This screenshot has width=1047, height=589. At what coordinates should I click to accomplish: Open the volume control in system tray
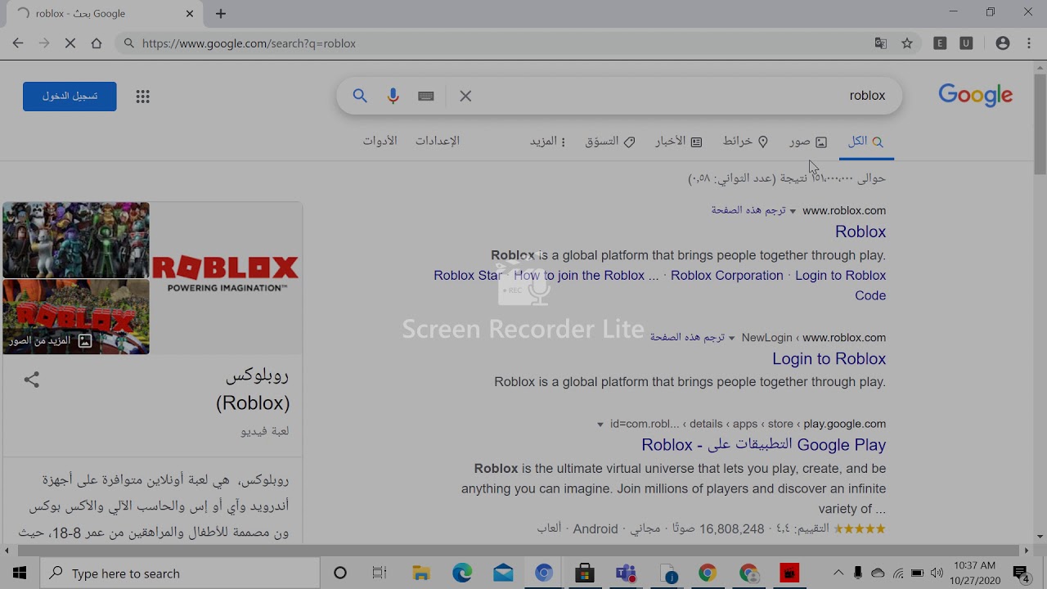(937, 573)
